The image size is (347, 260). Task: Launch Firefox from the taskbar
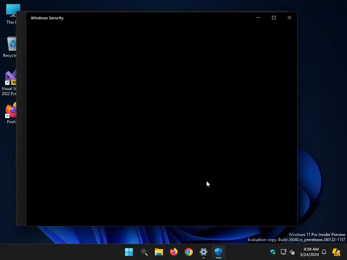coord(174,252)
